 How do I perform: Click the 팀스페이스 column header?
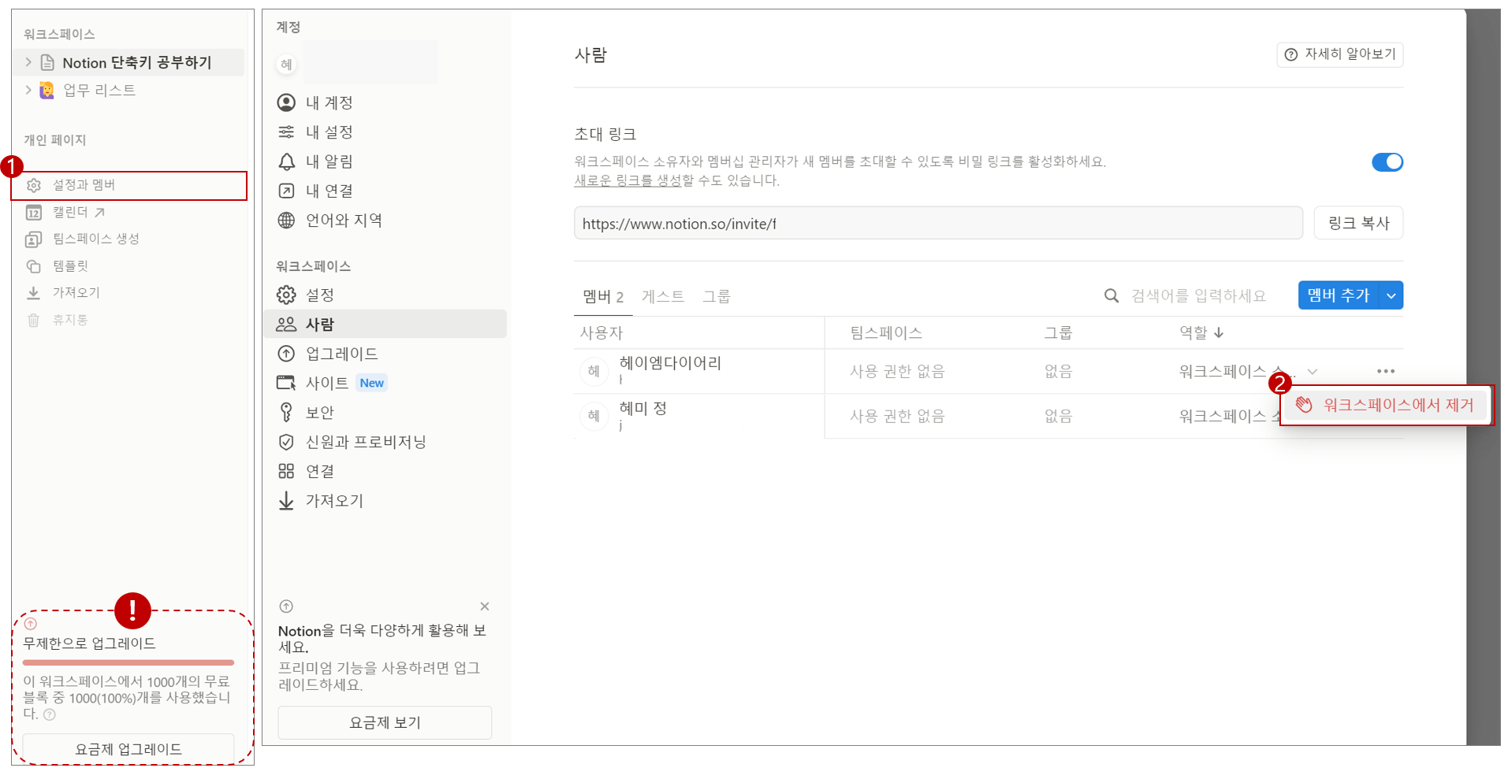point(886,332)
